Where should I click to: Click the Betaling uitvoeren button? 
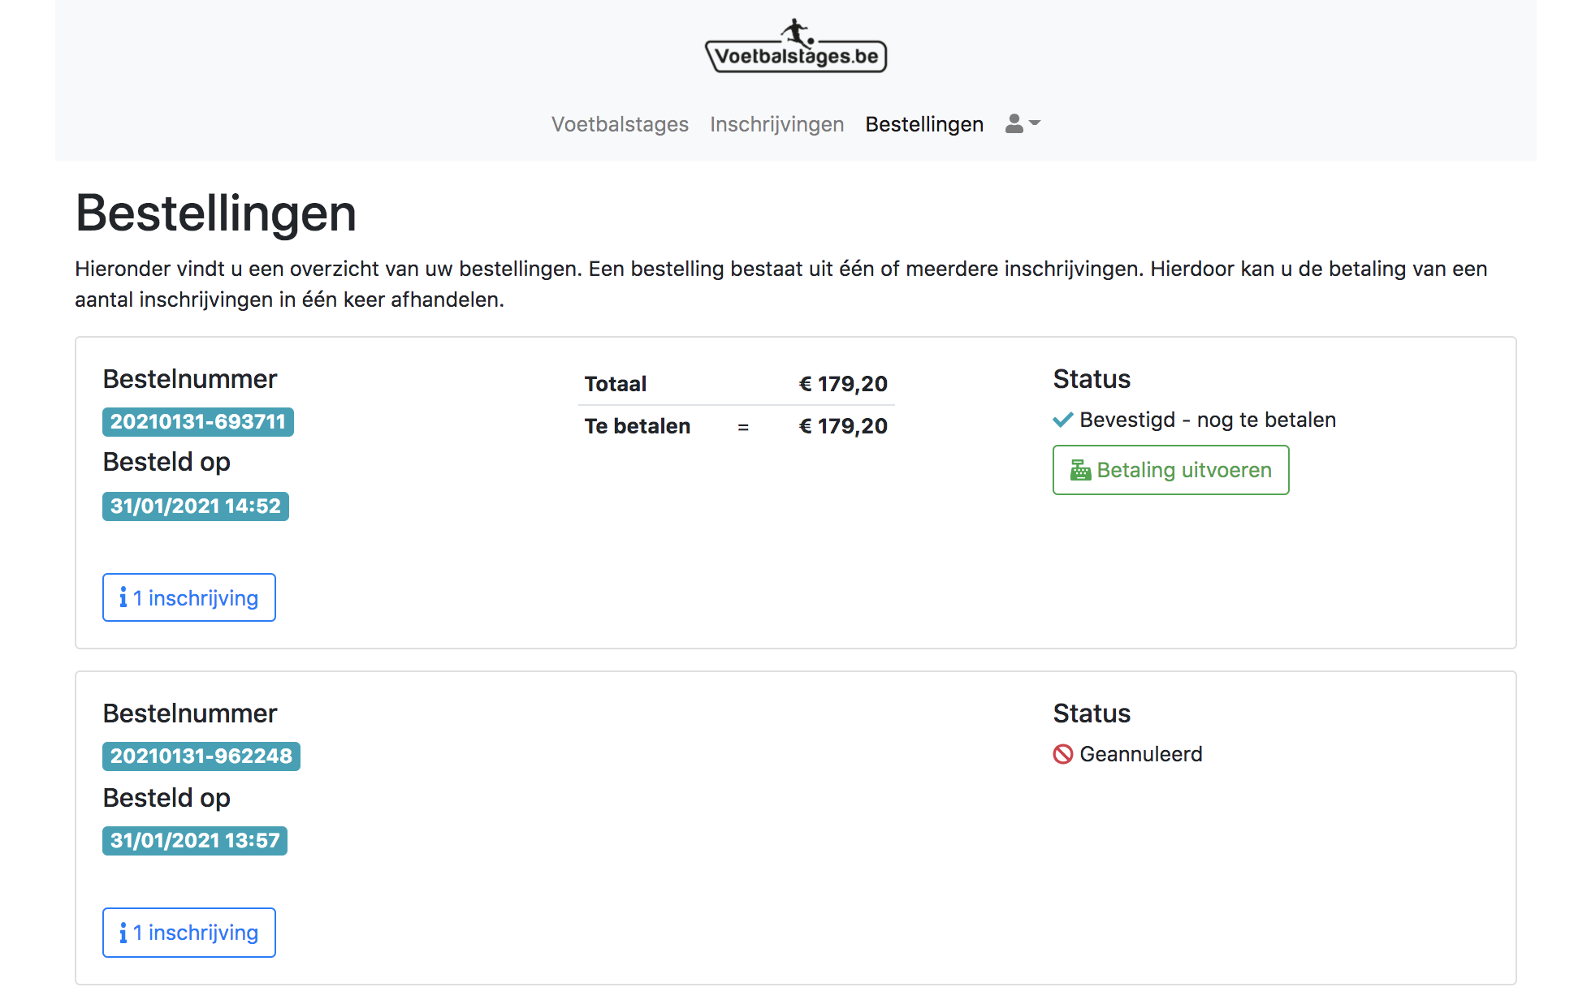pos(1170,470)
